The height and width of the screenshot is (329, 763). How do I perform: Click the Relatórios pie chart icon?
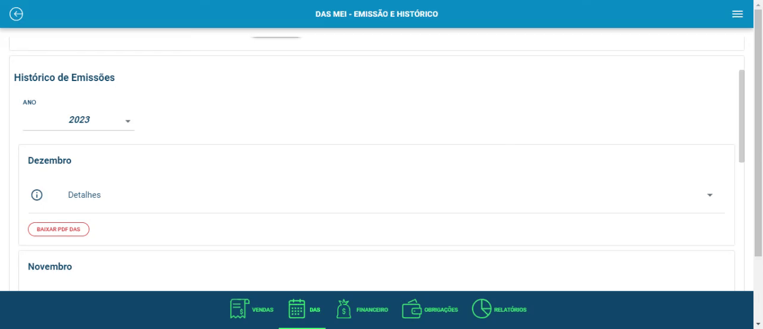click(x=481, y=309)
